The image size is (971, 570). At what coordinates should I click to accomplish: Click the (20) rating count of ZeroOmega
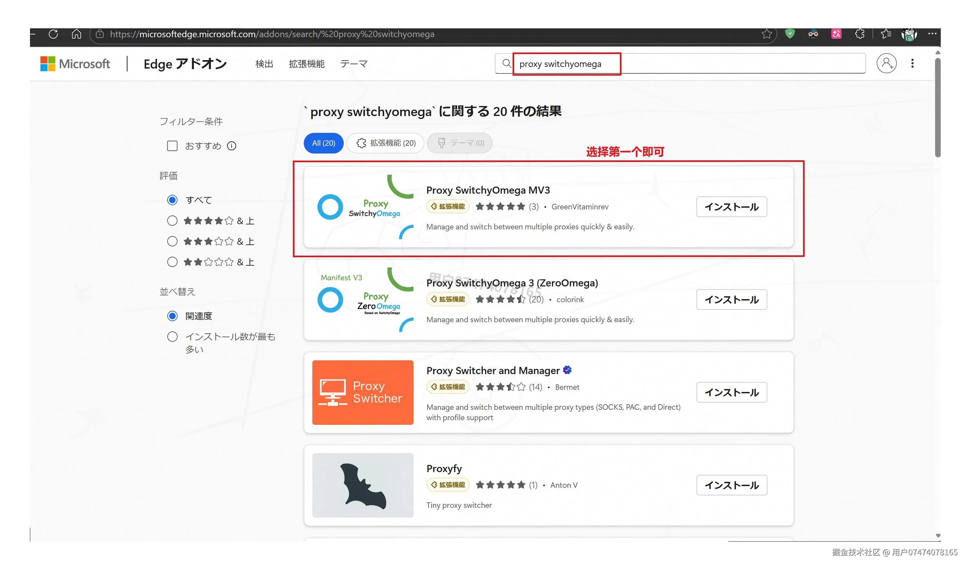(536, 300)
